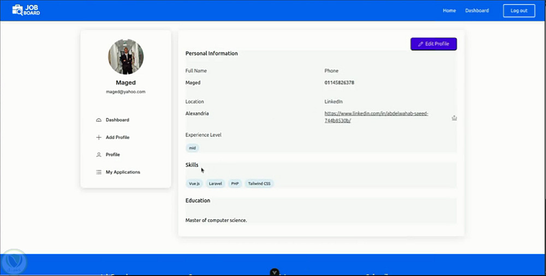Click 'Master of computer science.' text
Screen dimensions: 546x276
(216, 220)
